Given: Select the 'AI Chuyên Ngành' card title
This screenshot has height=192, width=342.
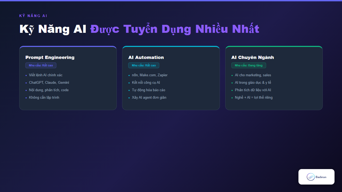Looking at the screenshot, I should pyautogui.click(x=253, y=57).
